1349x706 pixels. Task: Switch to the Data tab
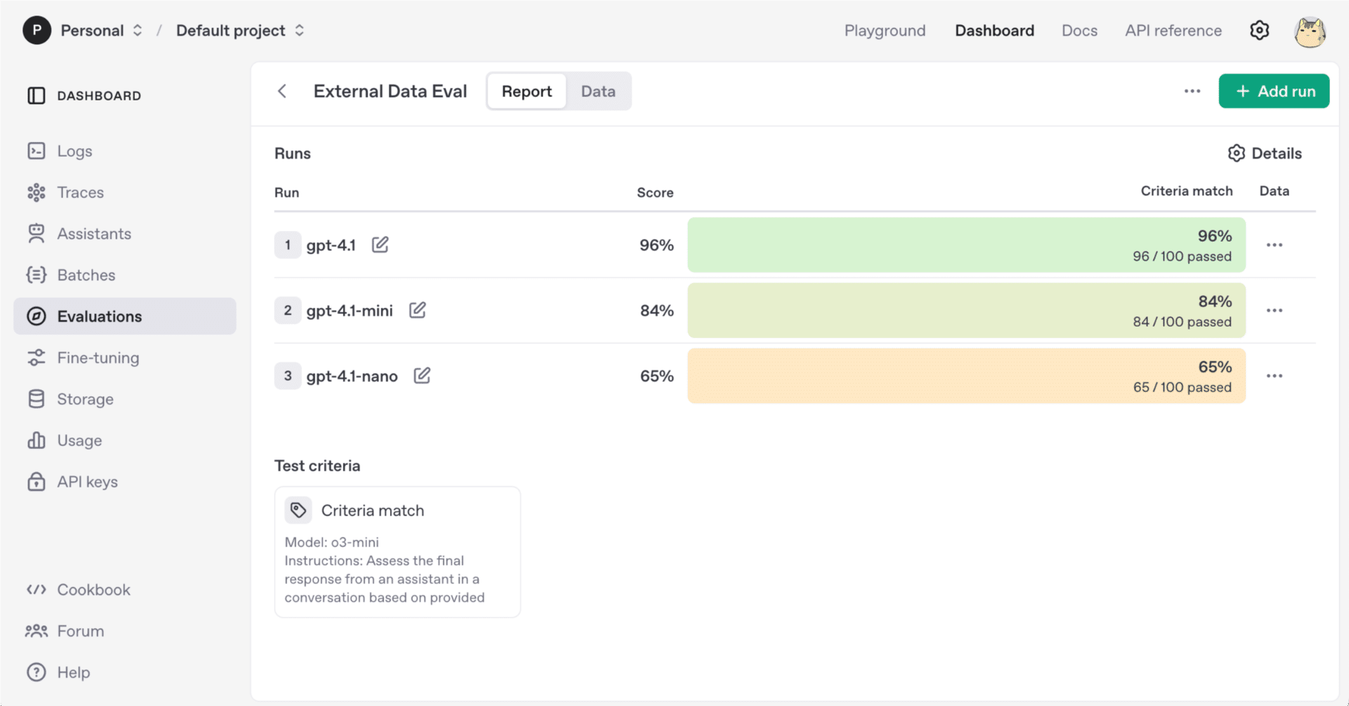[x=598, y=91]
